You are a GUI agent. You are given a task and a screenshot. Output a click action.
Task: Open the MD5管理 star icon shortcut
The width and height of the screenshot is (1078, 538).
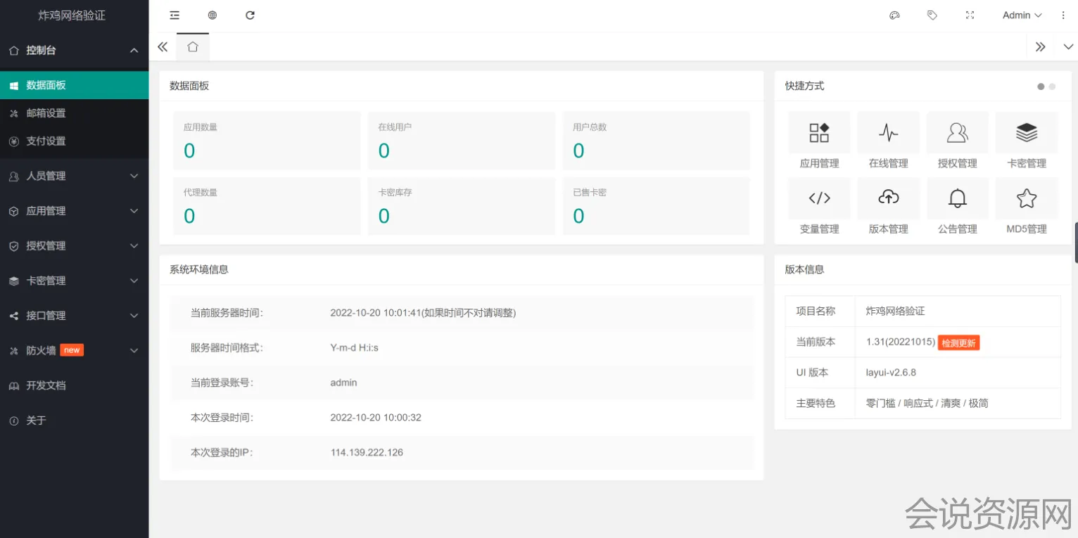coord(1026,198)
